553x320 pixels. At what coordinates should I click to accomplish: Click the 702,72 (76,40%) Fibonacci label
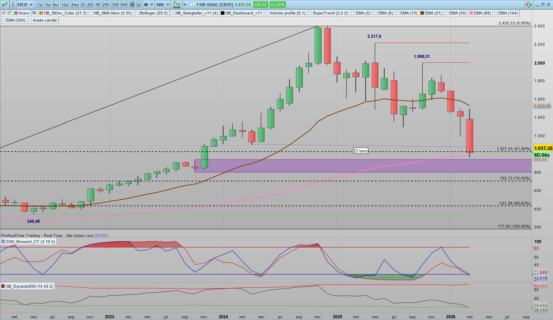click(515, 178)
